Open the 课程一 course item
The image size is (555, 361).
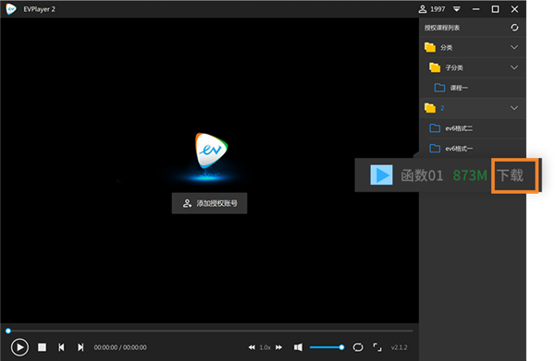[473, 88]
